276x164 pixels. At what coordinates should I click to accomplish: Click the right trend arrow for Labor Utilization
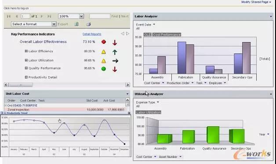click(x=115, y=61)
